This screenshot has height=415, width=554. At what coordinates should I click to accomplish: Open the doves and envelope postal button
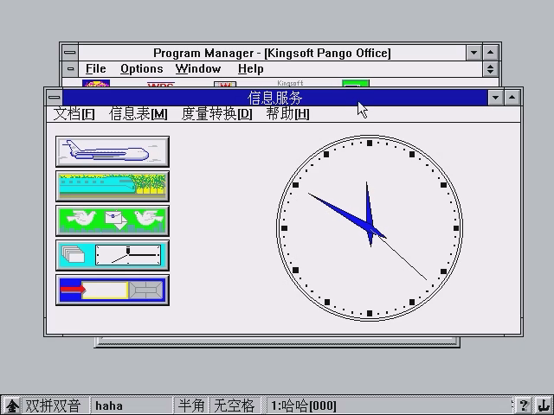point(113,220)
